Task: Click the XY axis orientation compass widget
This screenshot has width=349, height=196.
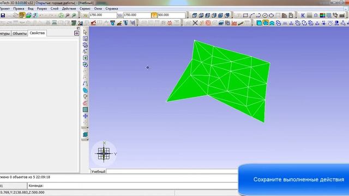Action: 104,154
